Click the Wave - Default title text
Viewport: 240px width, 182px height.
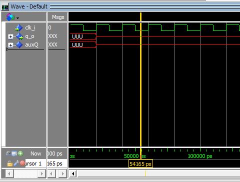(x=29, y=6)
